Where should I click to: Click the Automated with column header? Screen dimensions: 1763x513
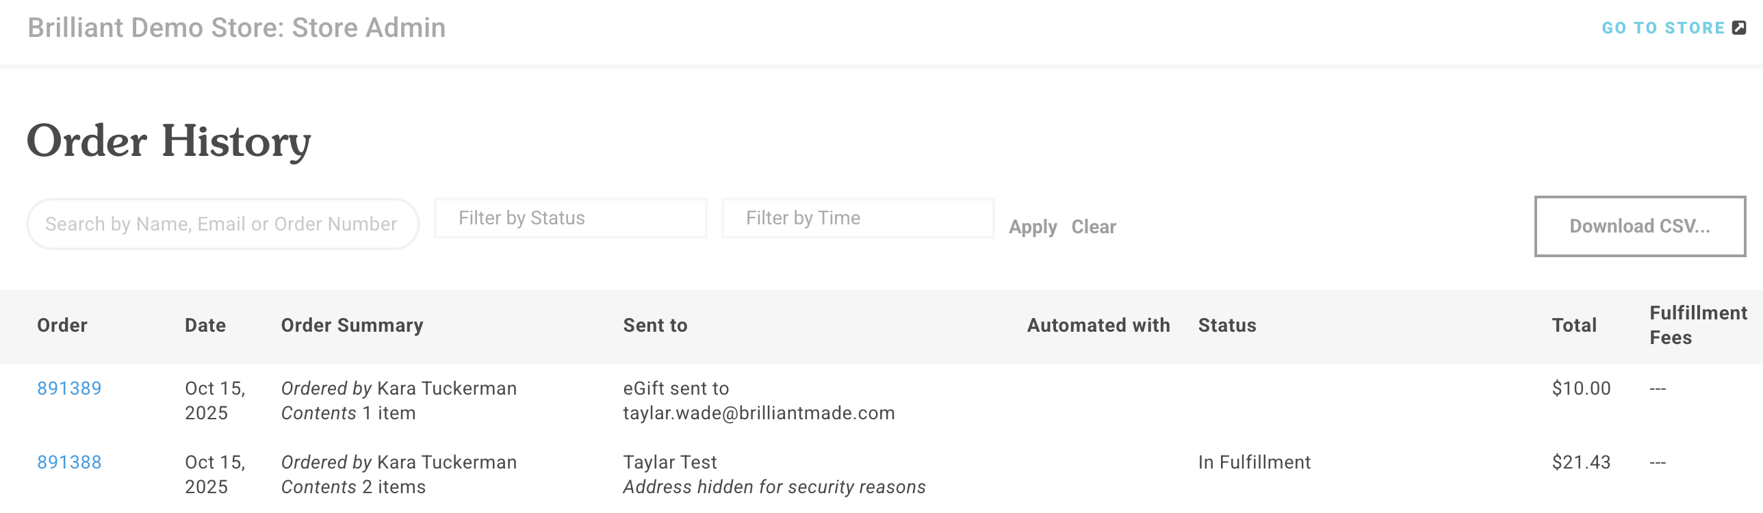coord(1098,326)
